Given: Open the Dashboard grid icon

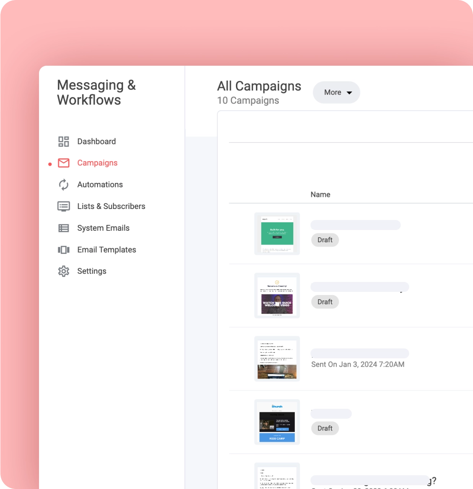Looking at the screenshot, I should pyautogui.click(x=63, y=141).
